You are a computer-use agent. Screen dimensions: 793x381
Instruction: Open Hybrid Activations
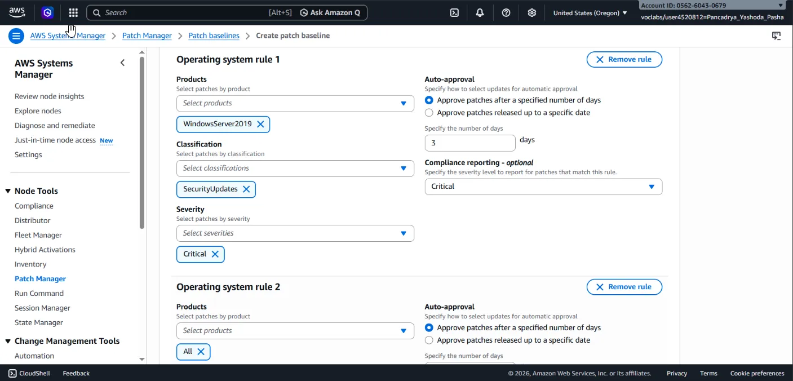(45, 250)
